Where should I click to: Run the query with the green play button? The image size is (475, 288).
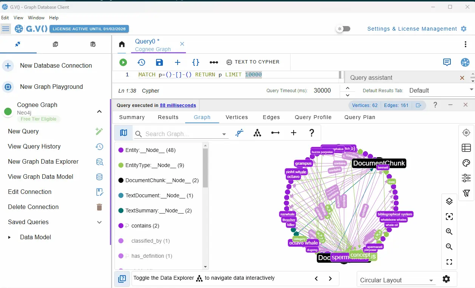coord(123,62)
